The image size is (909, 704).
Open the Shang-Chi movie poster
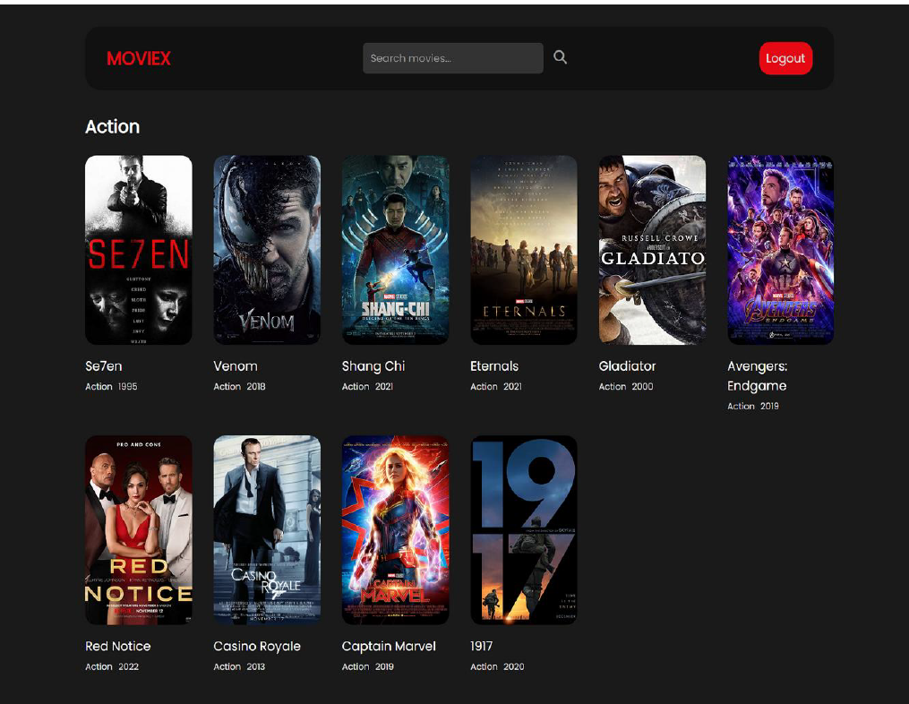[395, 250]
